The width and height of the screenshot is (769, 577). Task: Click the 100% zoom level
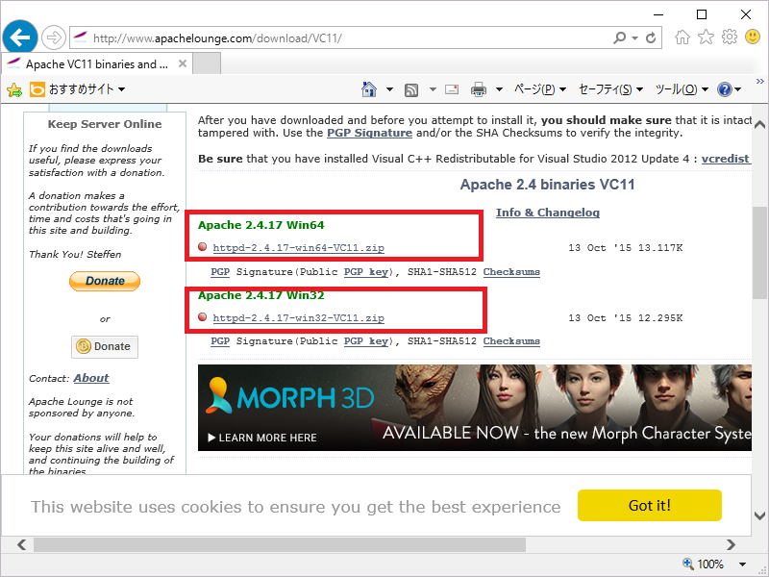point(710,564)
